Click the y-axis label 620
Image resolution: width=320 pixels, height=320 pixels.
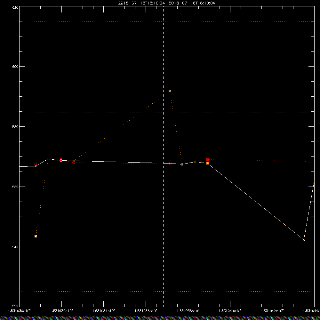coord(15,7)
